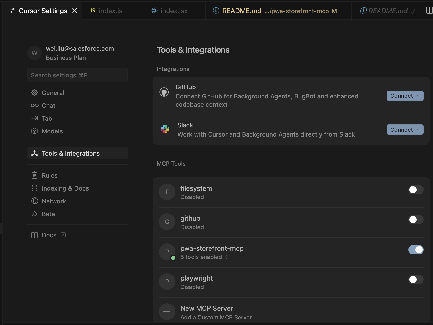This screenshot has width=433, height=325.
Task: Select the Rules settings icon
Action: [x=35, y=175]
